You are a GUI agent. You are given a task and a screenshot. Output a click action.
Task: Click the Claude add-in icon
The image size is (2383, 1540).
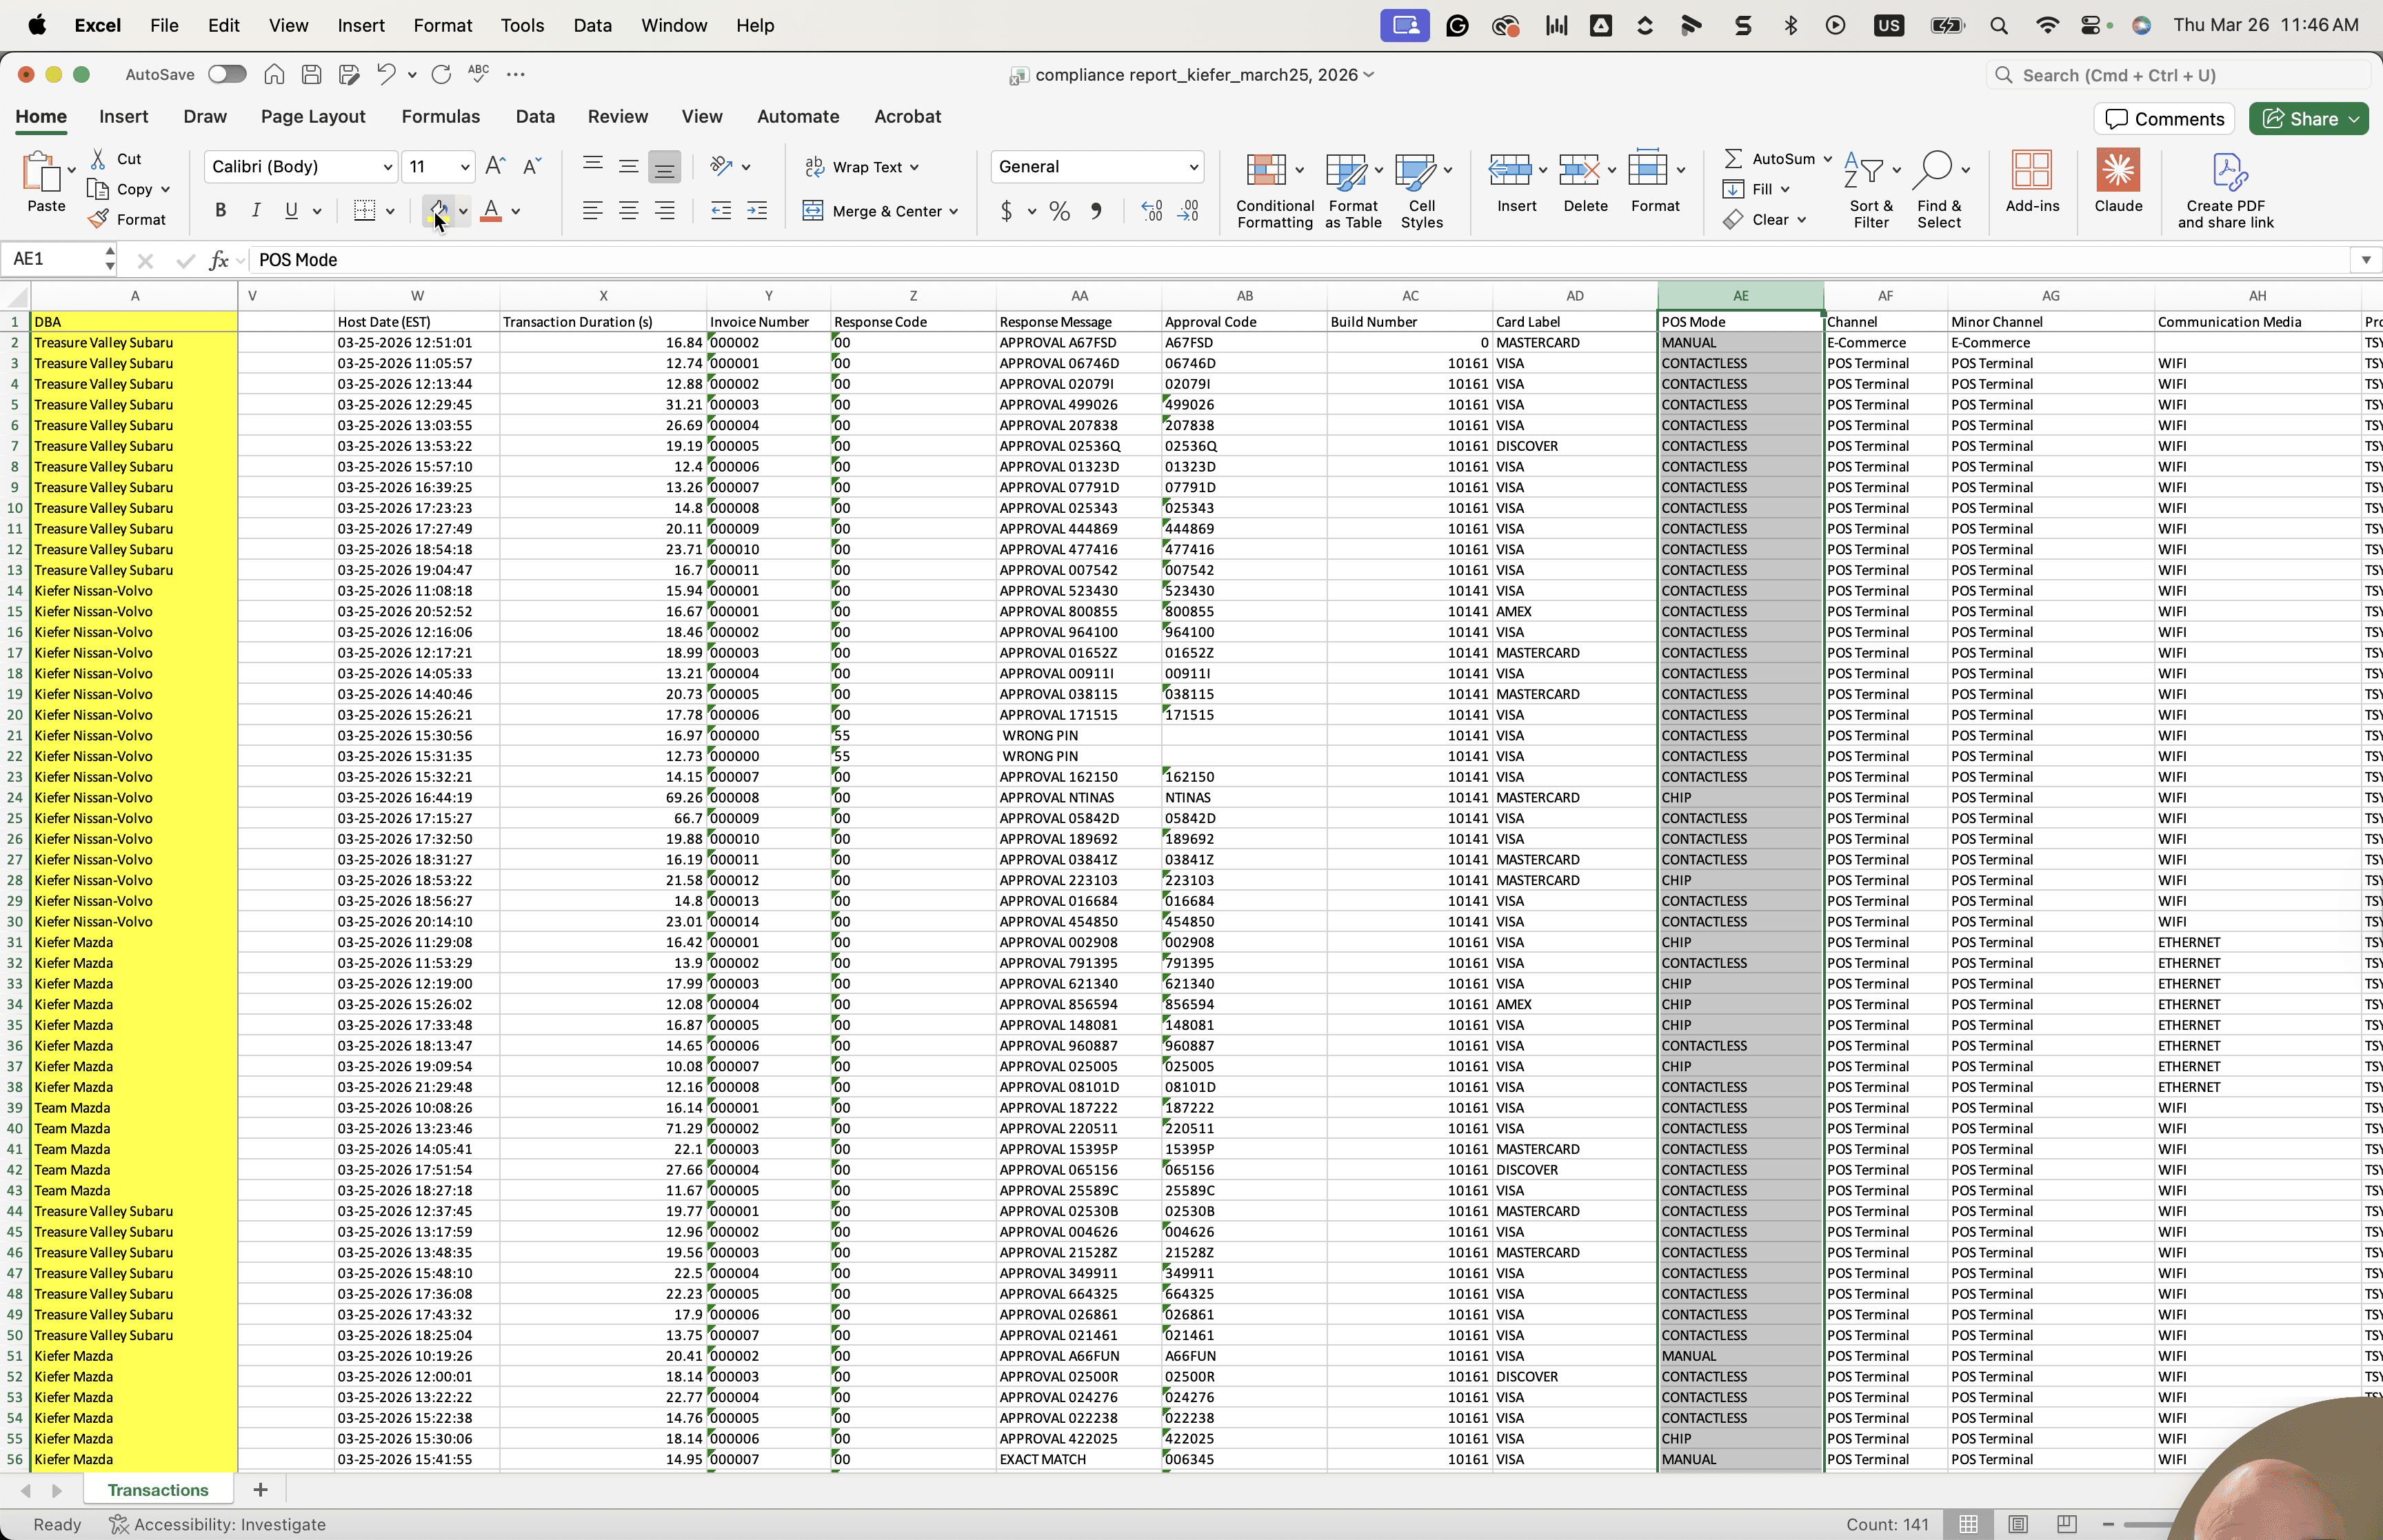2117,171
